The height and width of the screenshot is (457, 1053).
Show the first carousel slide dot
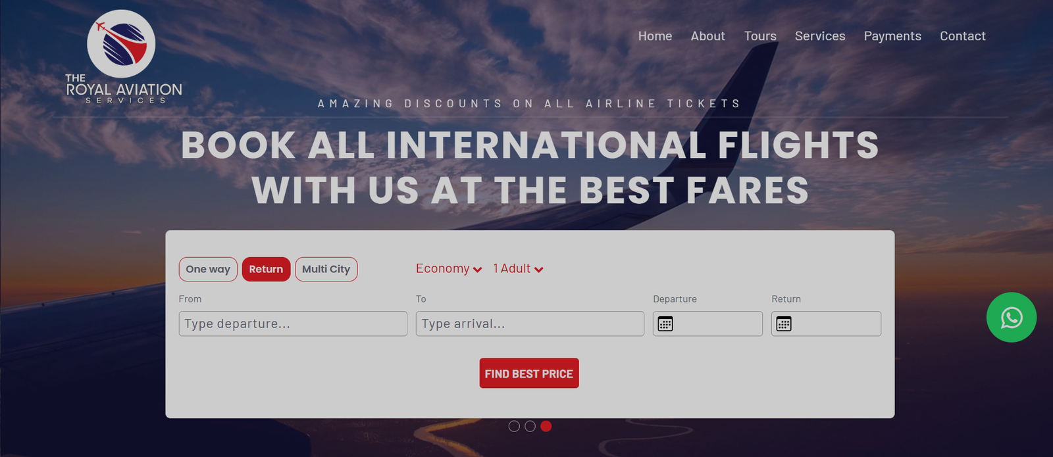(514, 426)
